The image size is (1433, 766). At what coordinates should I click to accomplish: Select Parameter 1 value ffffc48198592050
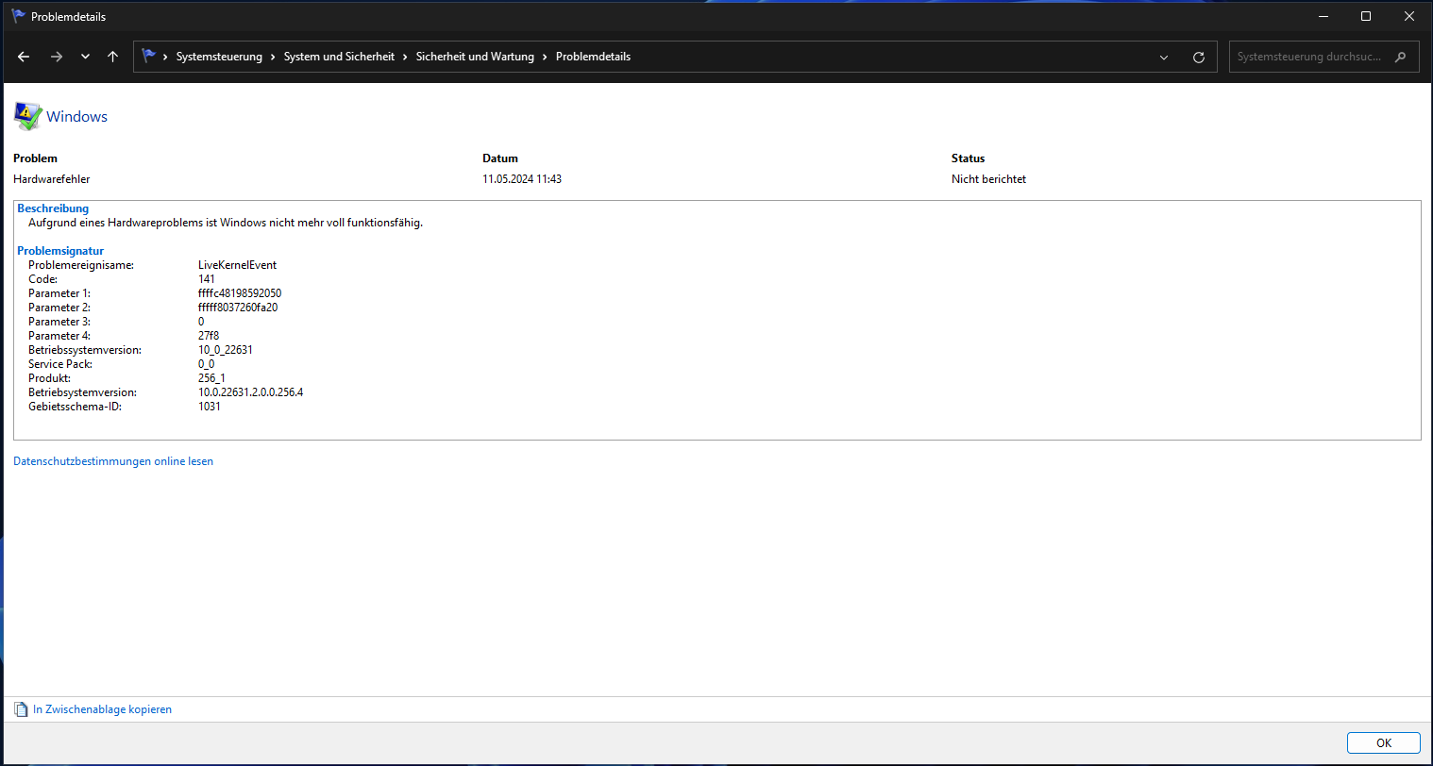[x=240, y=293]
